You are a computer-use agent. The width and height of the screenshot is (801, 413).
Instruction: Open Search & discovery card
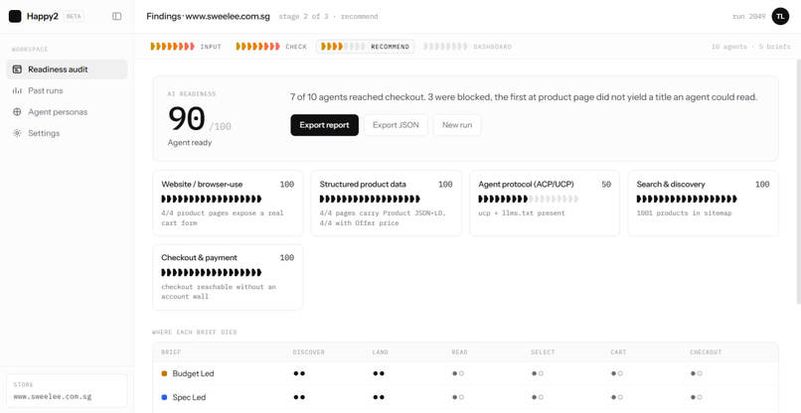pos(703,204)
